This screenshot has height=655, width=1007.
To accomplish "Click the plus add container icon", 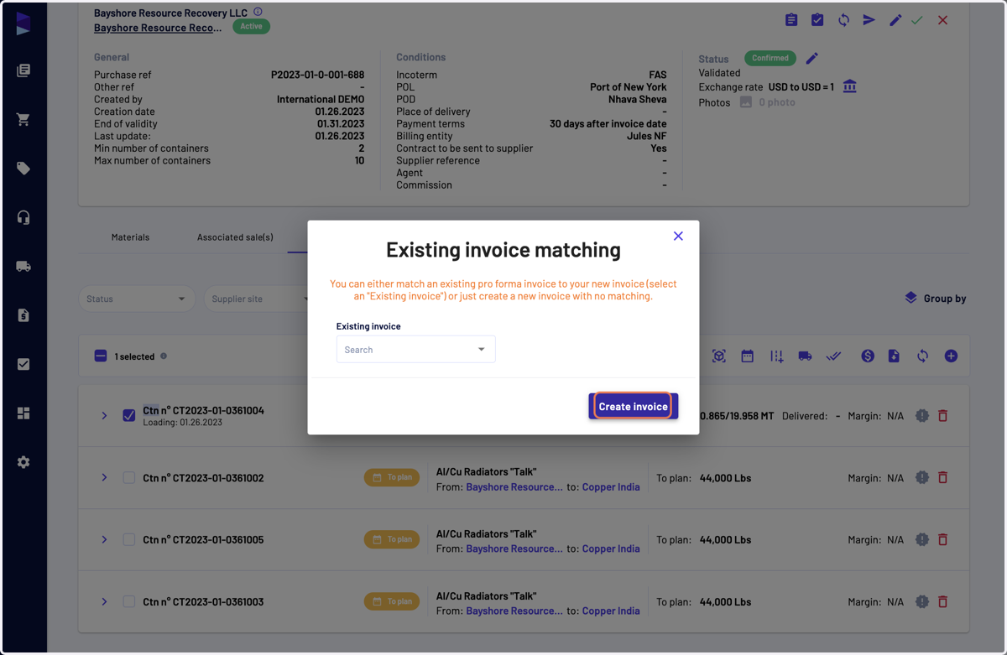I will click(951, 356).
